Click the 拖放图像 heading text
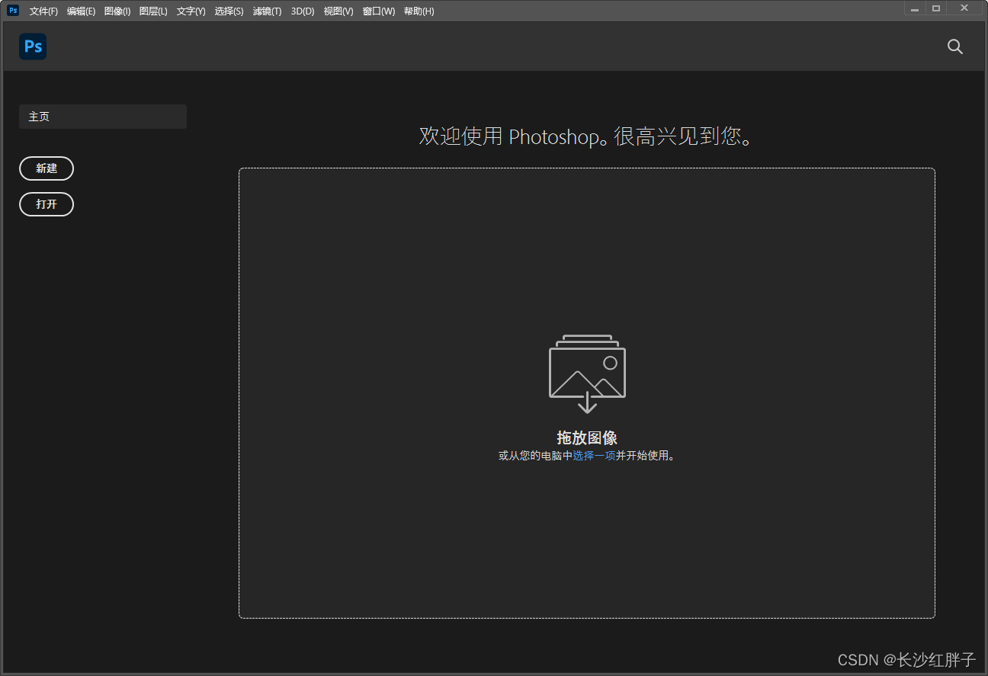 [x=587, y=437]
